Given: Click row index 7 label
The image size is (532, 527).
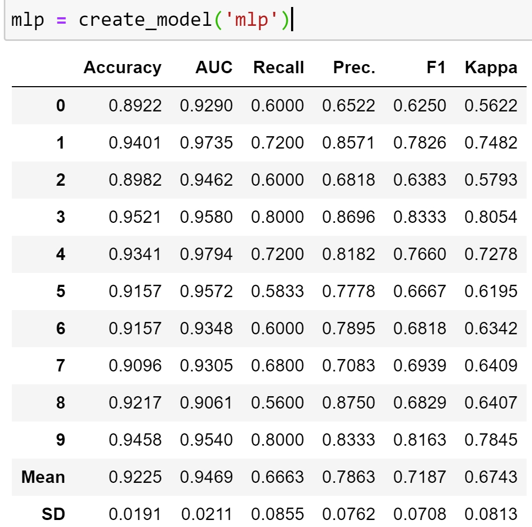Looking at the screenshot, I should coord(60,366).
